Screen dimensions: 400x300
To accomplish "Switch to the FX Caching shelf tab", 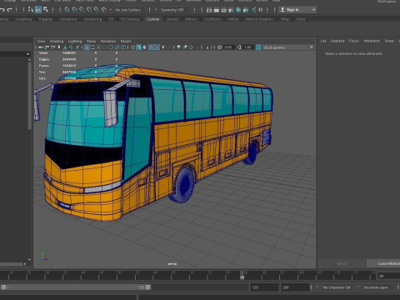I will pyautogui.click(x=130, y=19).
